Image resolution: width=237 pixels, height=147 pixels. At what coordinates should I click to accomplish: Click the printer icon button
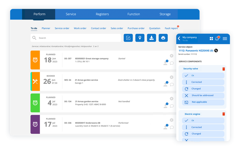[x=163, y=38]
